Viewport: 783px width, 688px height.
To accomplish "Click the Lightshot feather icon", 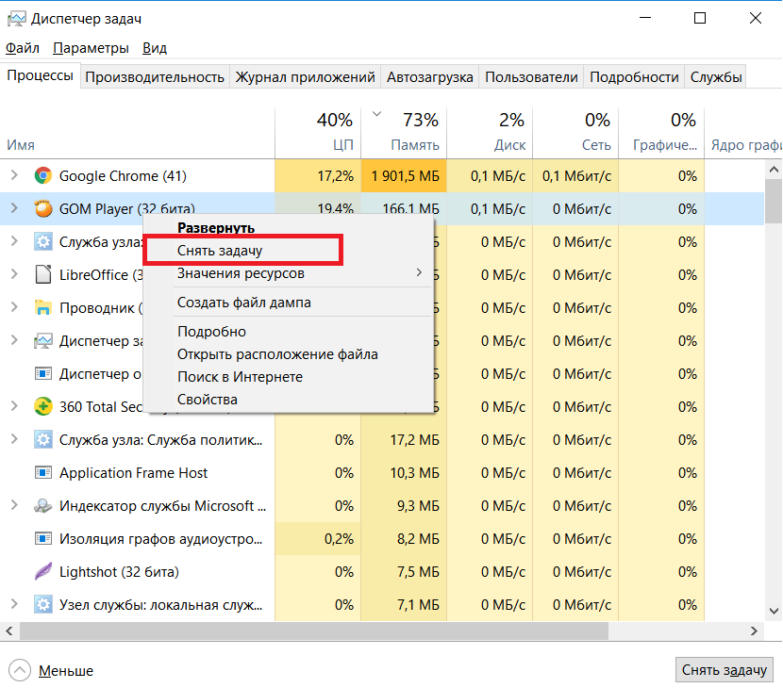I will pos(43,571).
